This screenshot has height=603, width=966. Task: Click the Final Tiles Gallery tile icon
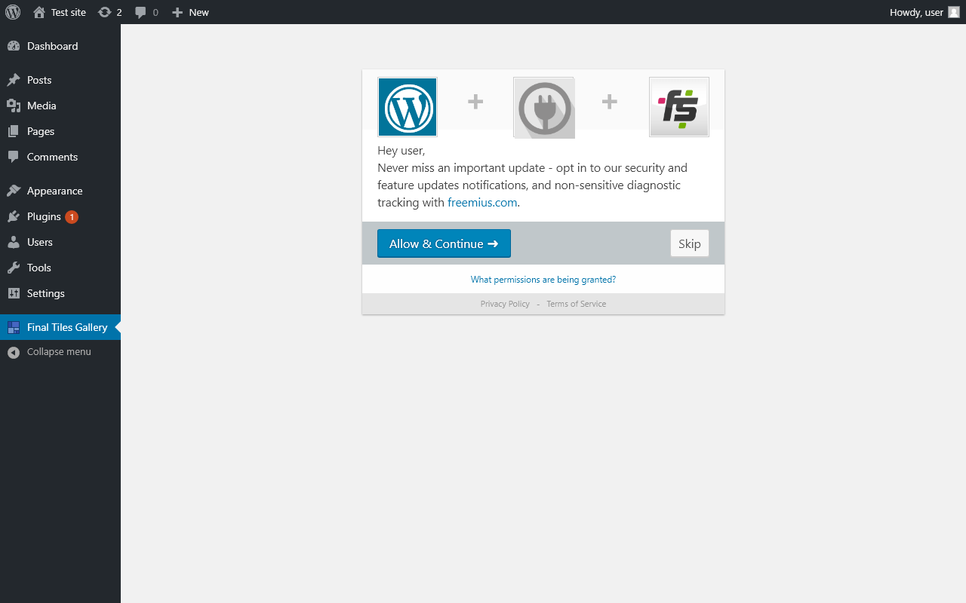point(14,327)
